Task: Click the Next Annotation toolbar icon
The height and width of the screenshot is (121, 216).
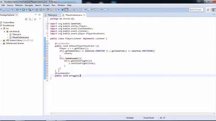Action: (82, 10)
